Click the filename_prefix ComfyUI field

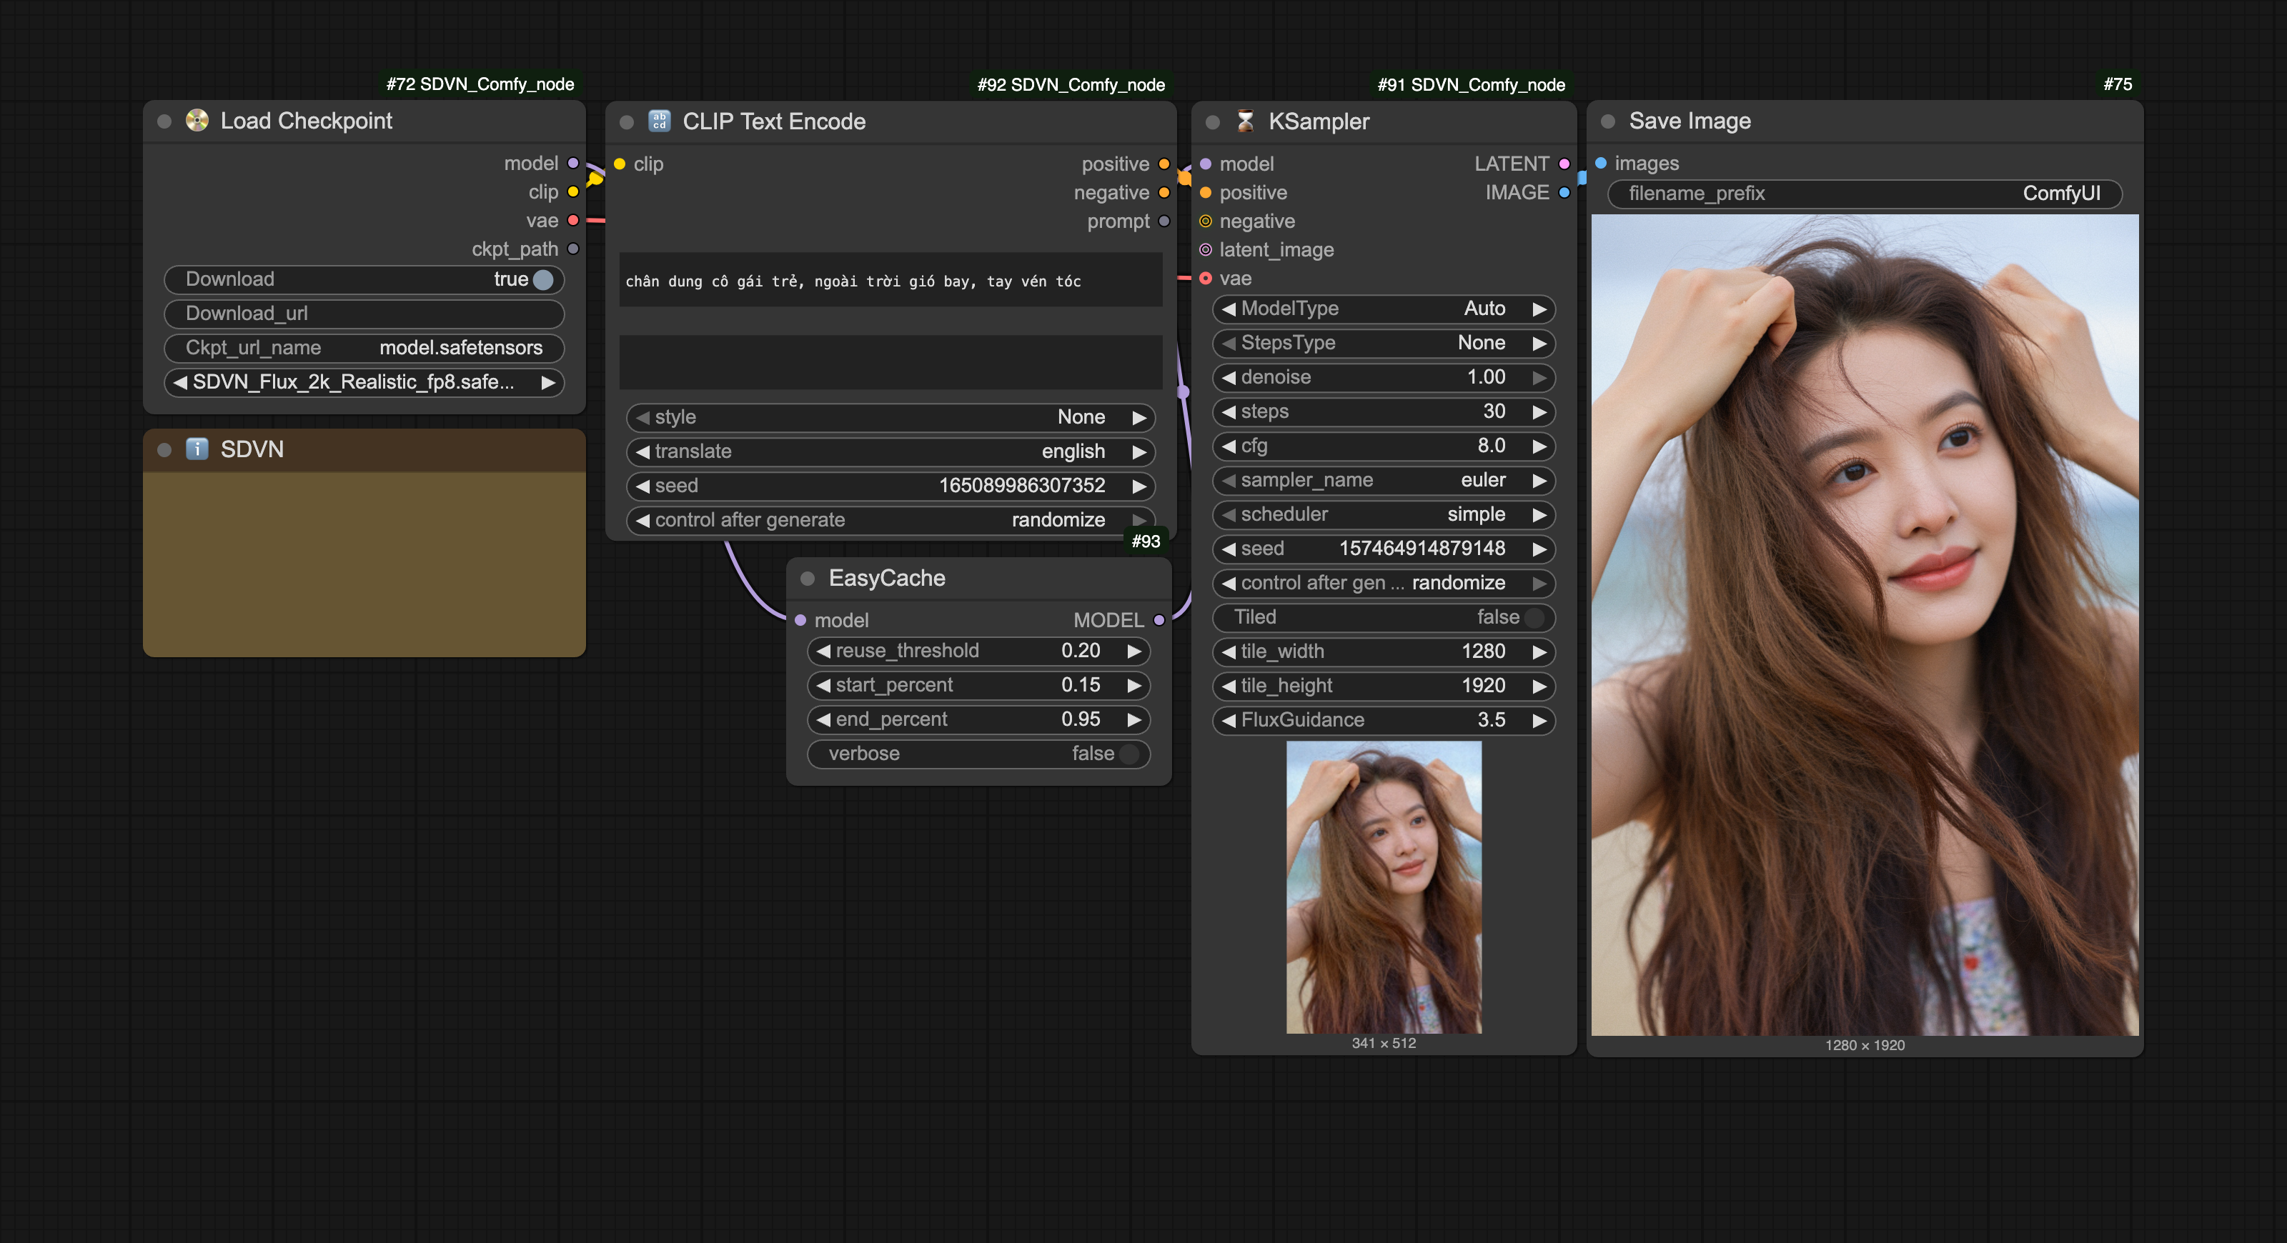[x=1865, y=194]
